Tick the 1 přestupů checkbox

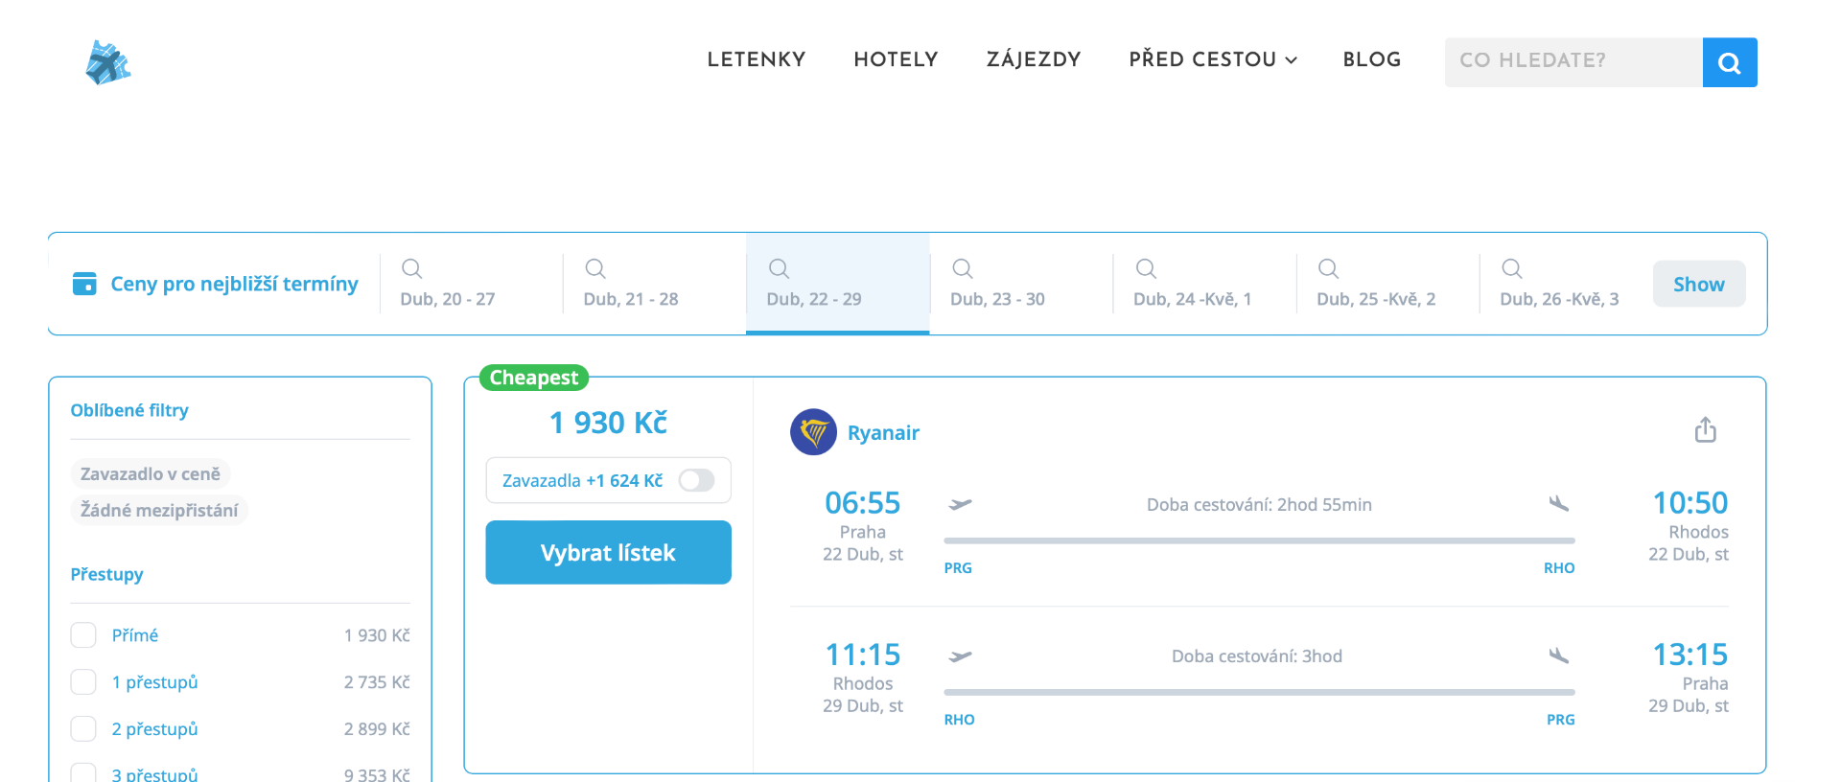83,682
